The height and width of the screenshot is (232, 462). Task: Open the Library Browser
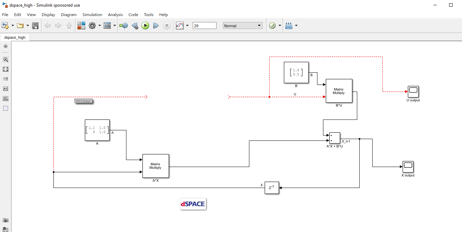tap(81, 26)
